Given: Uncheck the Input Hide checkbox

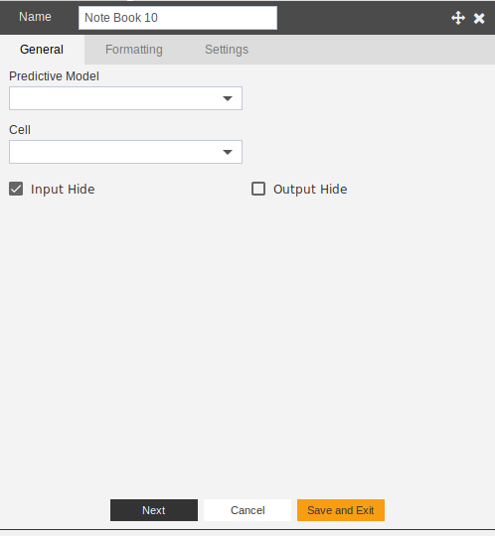Looking at the screenshot, I should [x=16, y=189].
